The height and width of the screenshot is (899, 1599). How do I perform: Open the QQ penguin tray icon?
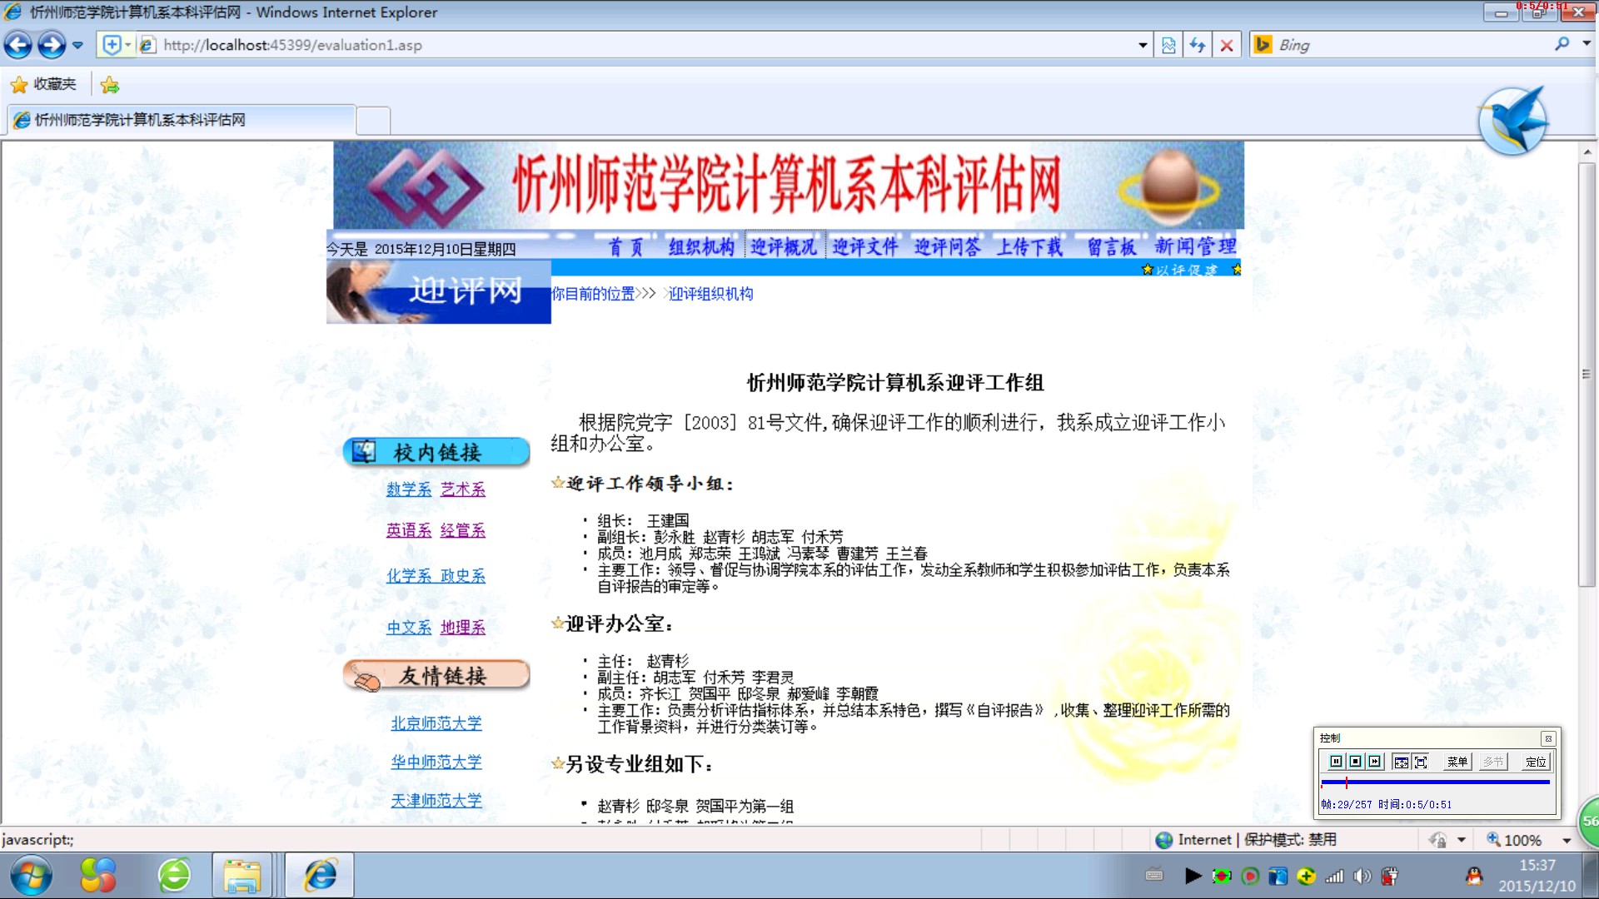pos(1474,876)
